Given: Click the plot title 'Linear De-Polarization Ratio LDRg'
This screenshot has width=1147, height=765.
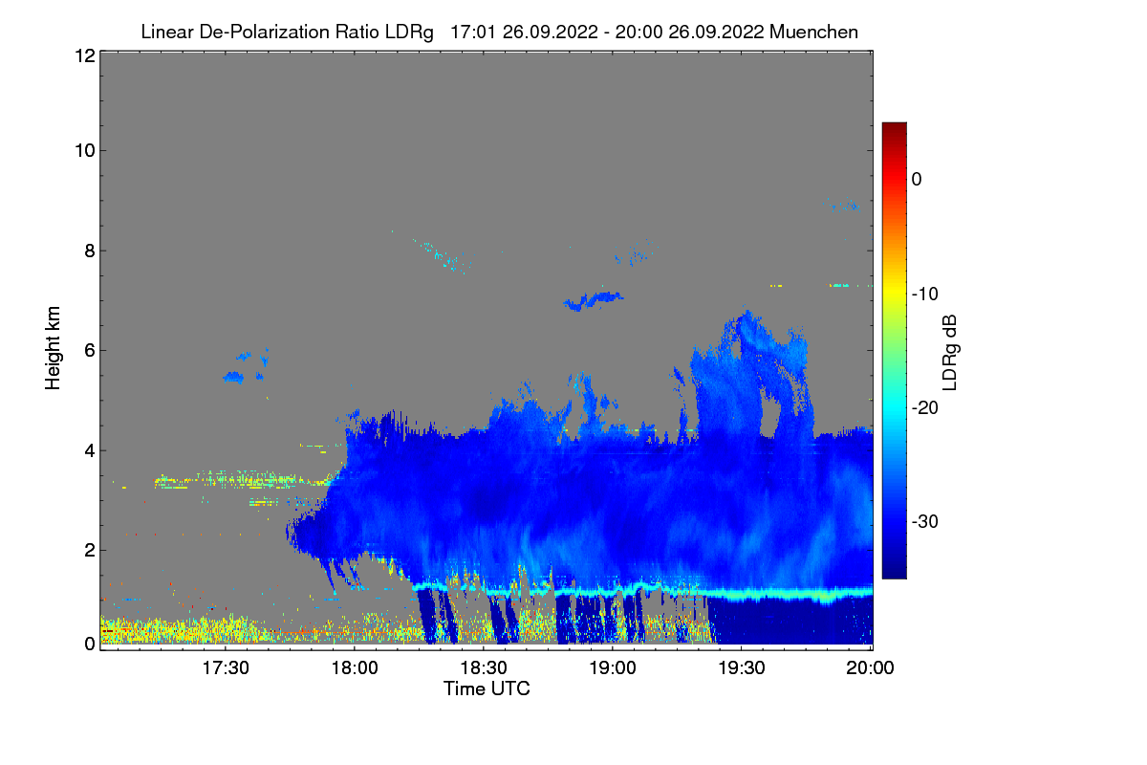Looking at the screenshot, I should pos(287,32).
